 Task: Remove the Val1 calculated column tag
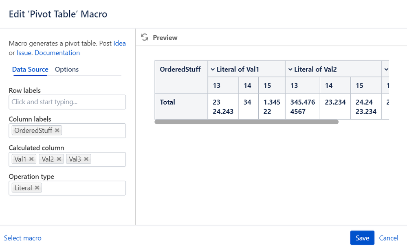[31, 159]
